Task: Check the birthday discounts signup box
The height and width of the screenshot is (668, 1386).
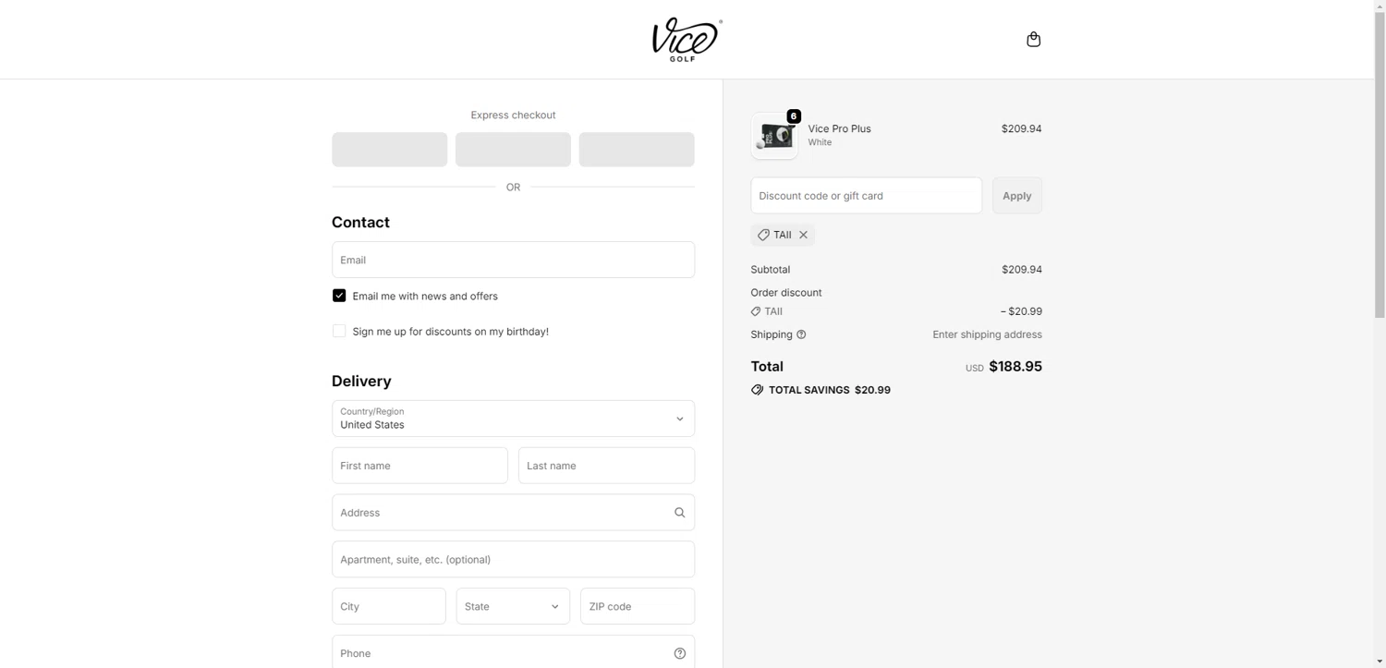Action: [x=339, y=331]
